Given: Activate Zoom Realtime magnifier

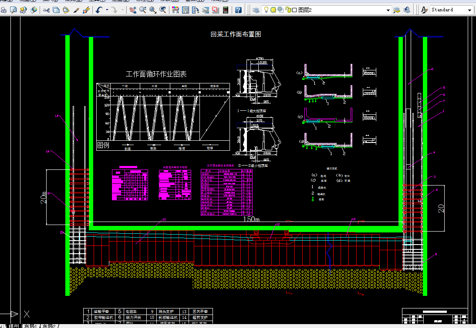Looking at the screenshot, I should pos(143,10).
